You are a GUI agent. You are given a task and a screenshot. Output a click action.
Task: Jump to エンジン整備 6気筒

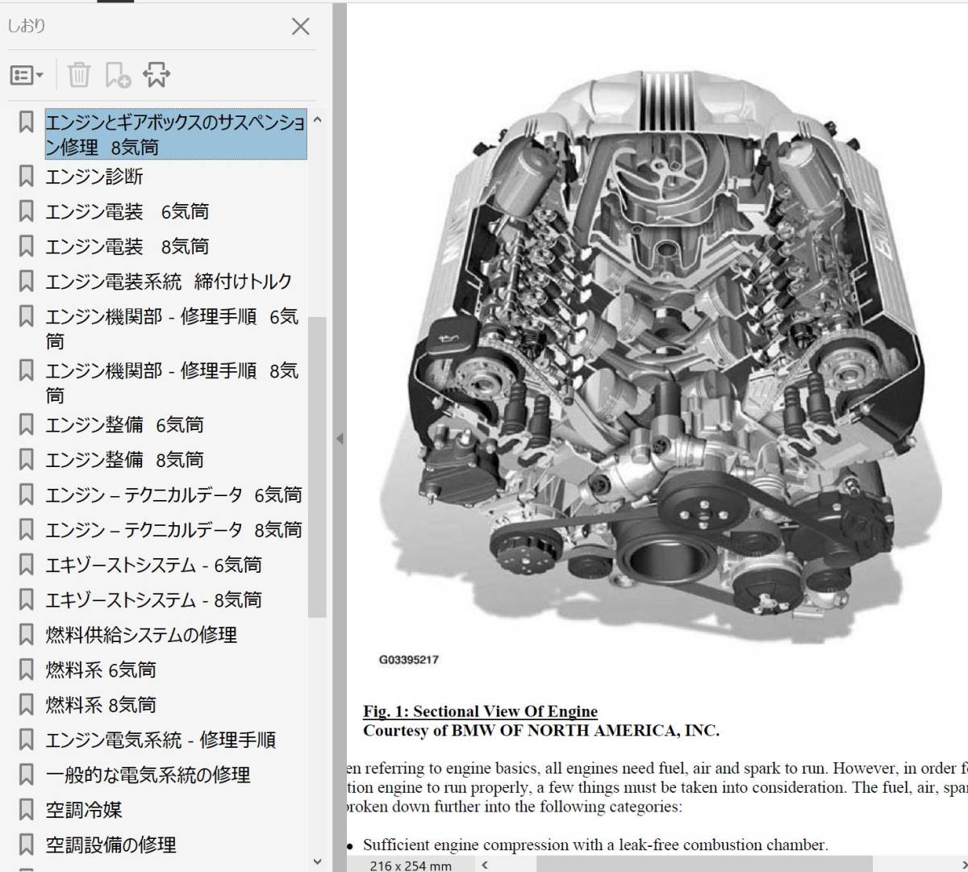click(125, 425)
